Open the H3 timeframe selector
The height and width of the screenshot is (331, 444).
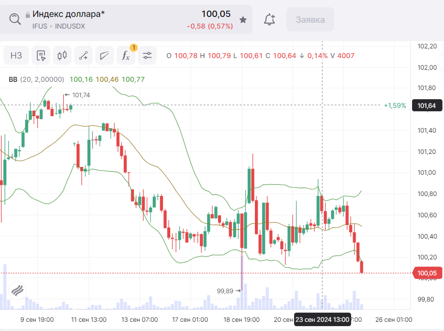coord(16,56)
